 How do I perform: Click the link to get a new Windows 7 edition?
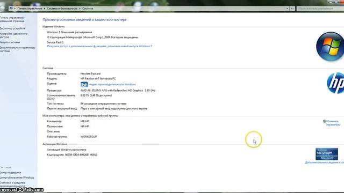click(99, 46)
